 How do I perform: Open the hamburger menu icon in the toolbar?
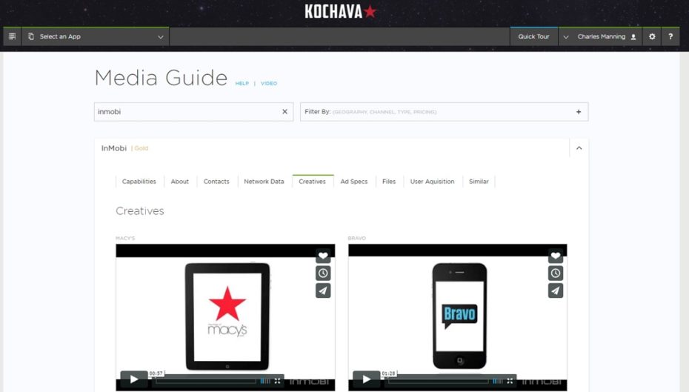pyautogui.click(x=13, y=36)
